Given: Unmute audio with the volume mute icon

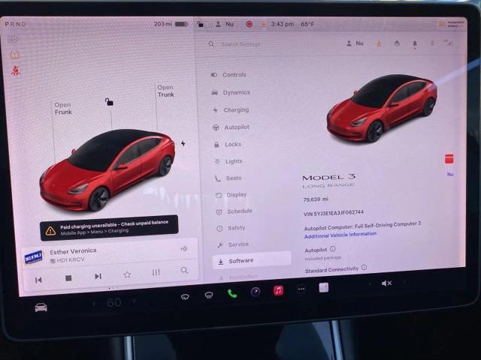Looking at the screenshot, I should [x=386, y=283].
